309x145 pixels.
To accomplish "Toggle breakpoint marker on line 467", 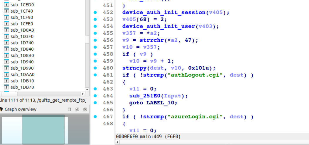I will (x=95, y=117).
